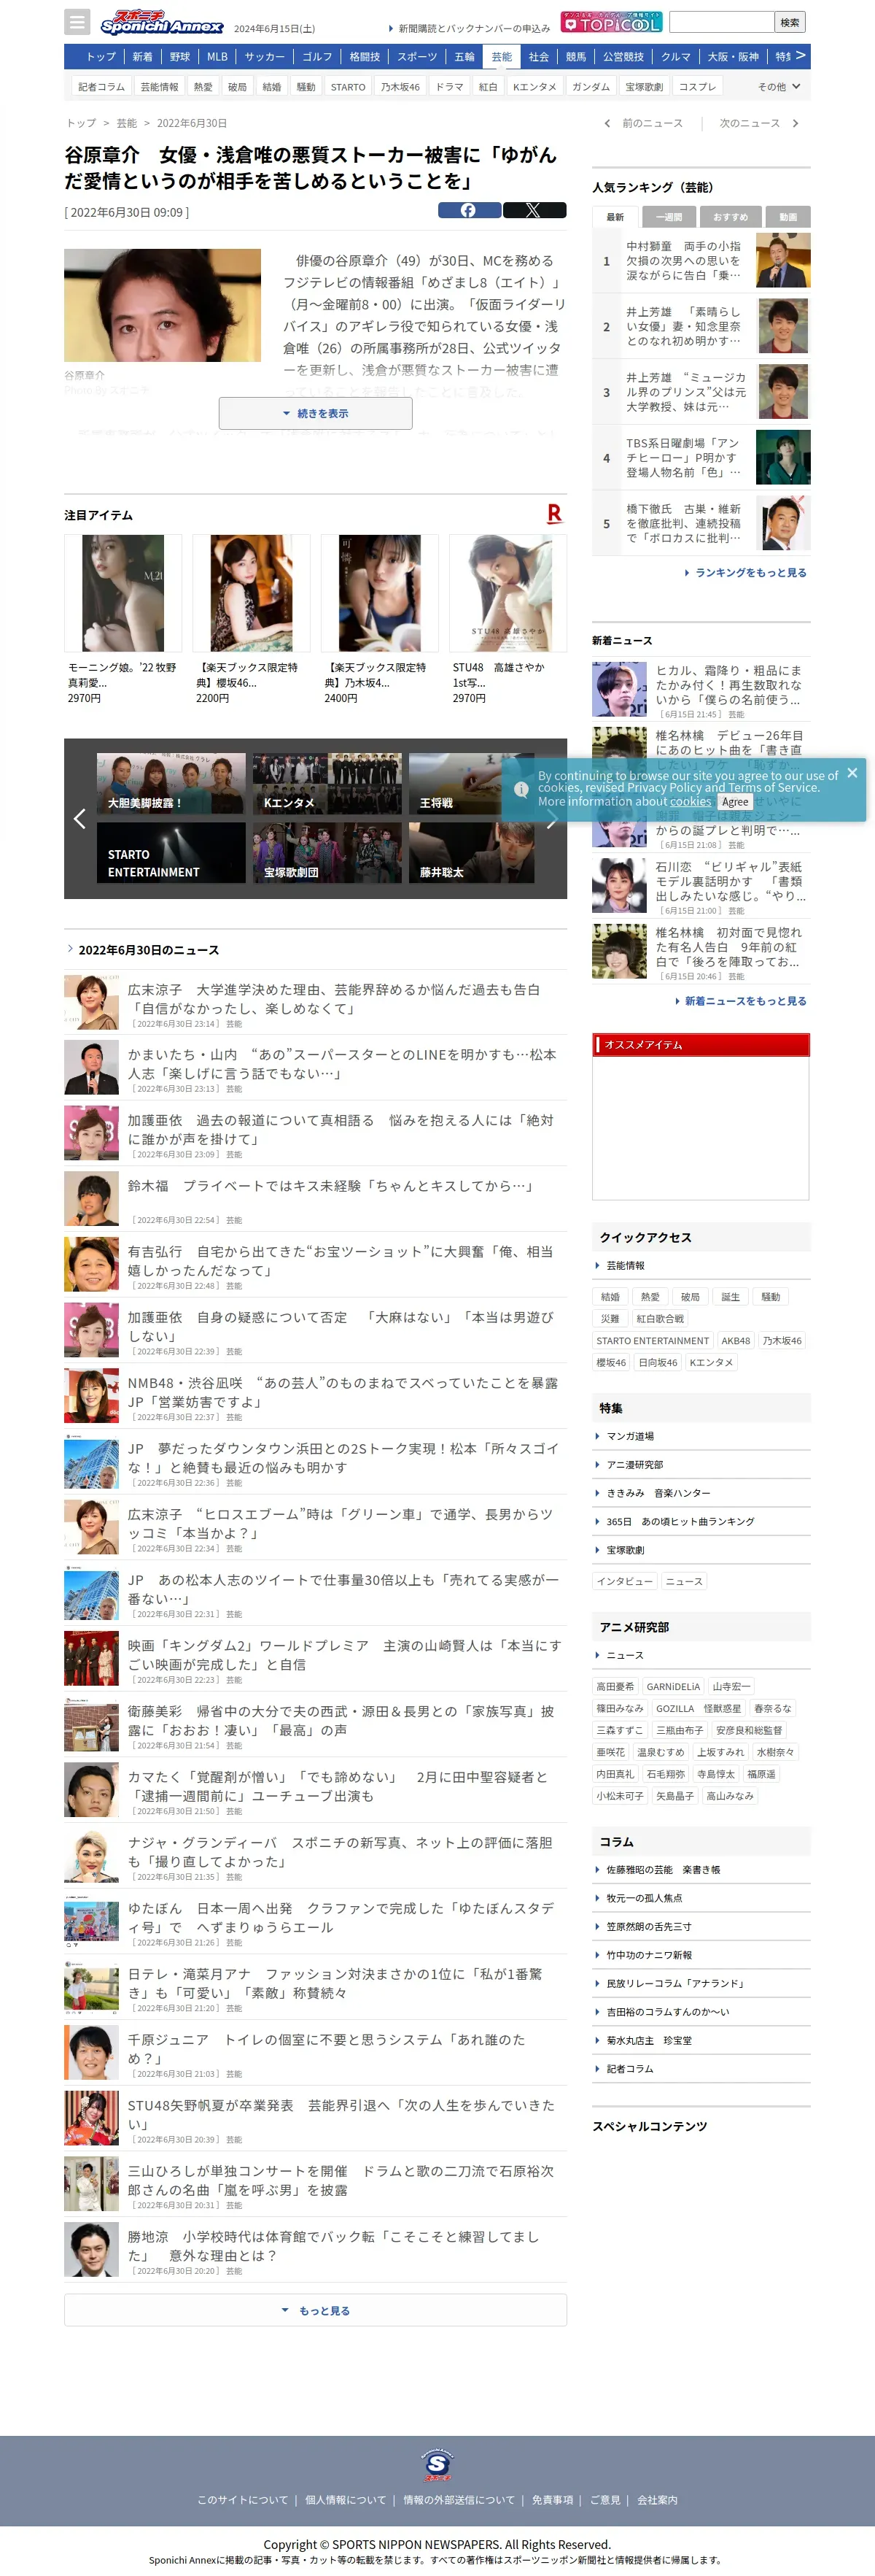Click the Rakuten R logo
The height and width of the screenshot is (2576, 875).
(554, 514)
